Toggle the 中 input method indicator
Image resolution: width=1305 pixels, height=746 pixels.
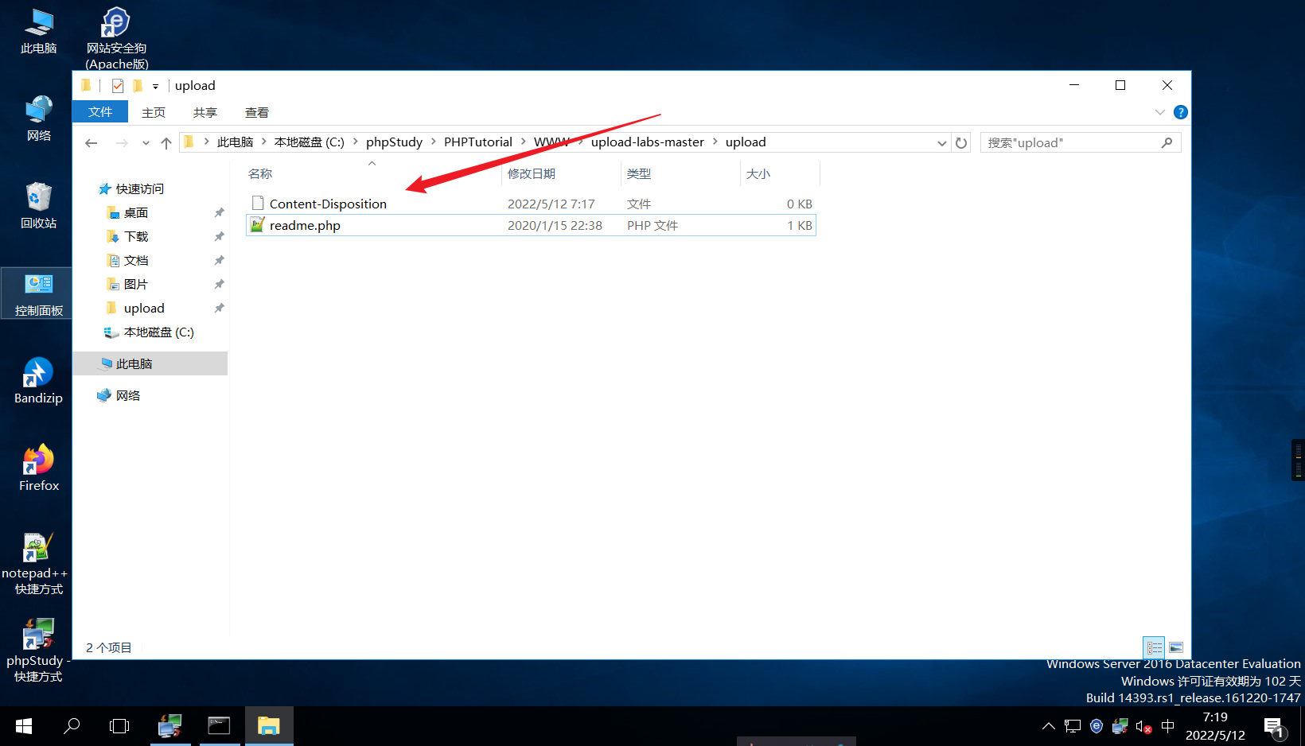pyautogui.click(x=1168, y=726)
